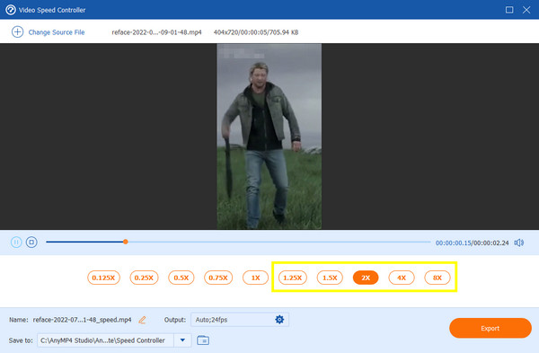
Task: Click the Change Source File plus icon
Action: click(17, 32)
